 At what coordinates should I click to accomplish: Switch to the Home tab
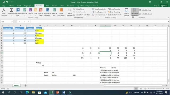click(11, 6)
